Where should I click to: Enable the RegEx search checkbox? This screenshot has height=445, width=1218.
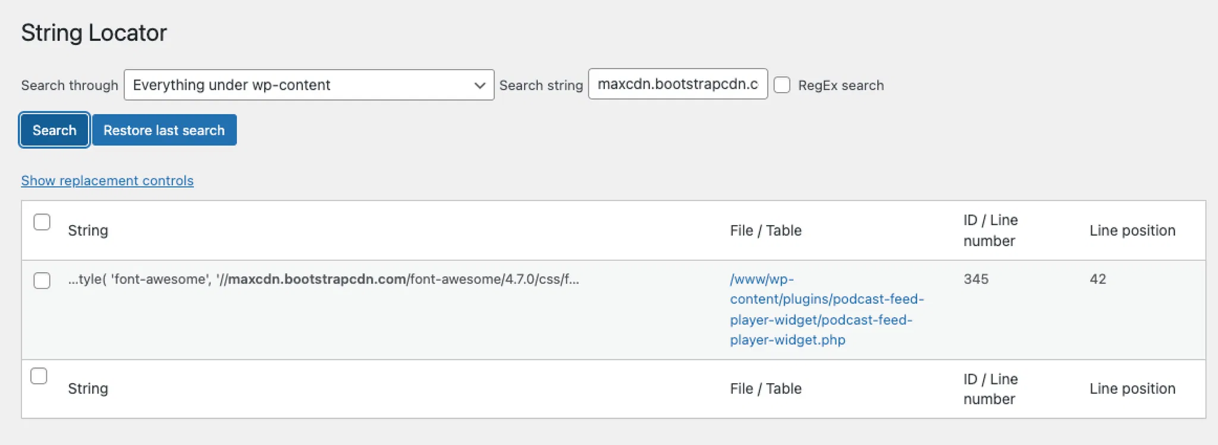coord(782,85)
